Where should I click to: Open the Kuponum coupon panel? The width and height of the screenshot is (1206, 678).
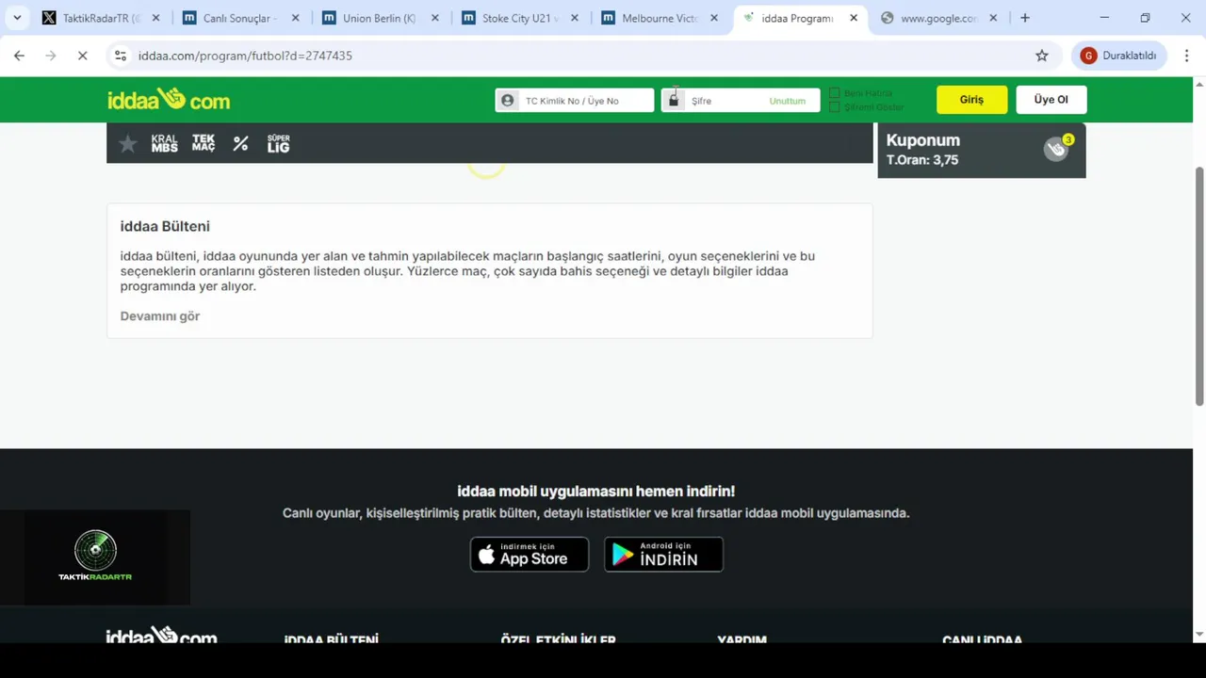tap(981, 150)
